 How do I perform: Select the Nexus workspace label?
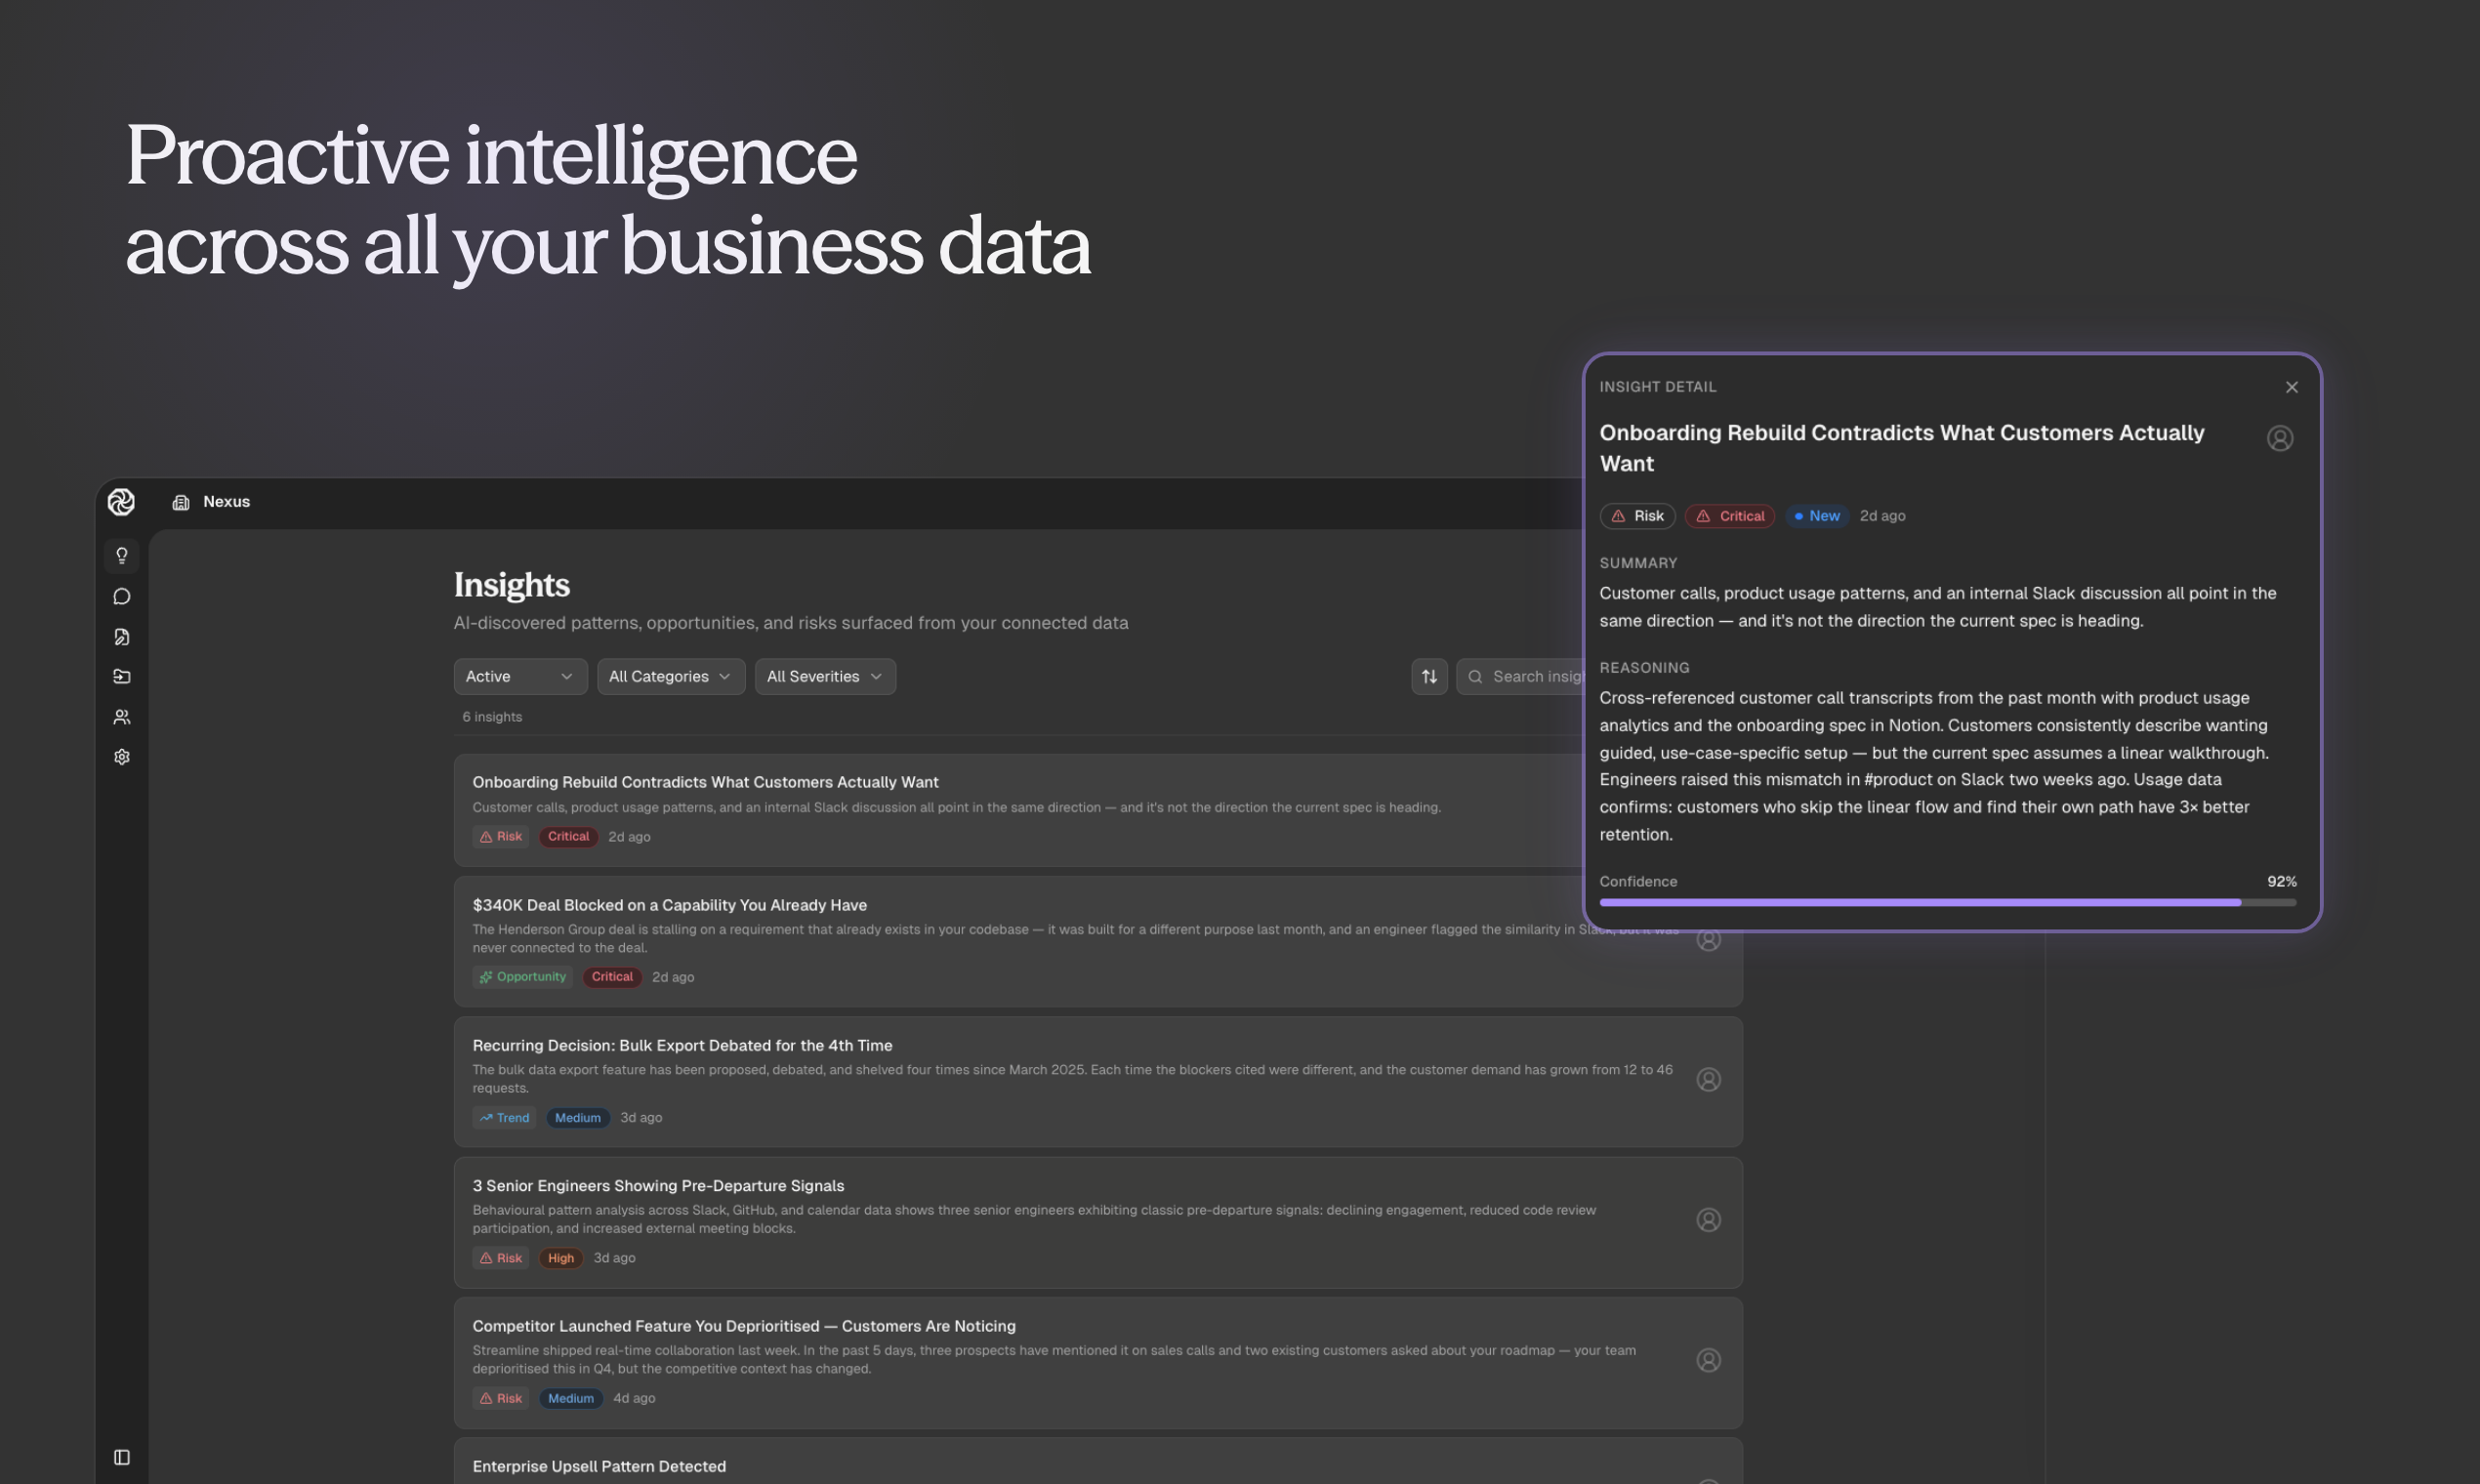click(226, 502)
